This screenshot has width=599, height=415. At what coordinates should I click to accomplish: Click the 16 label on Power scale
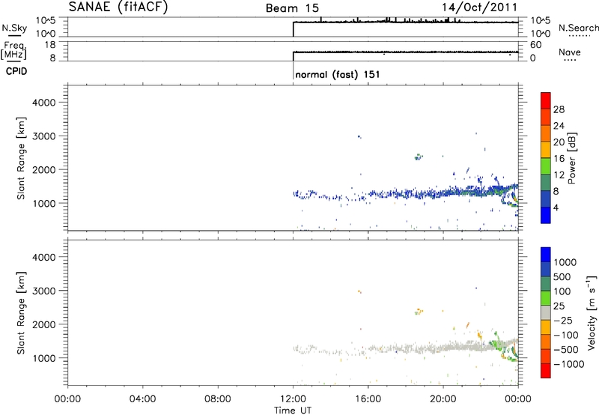click(559, 159)
